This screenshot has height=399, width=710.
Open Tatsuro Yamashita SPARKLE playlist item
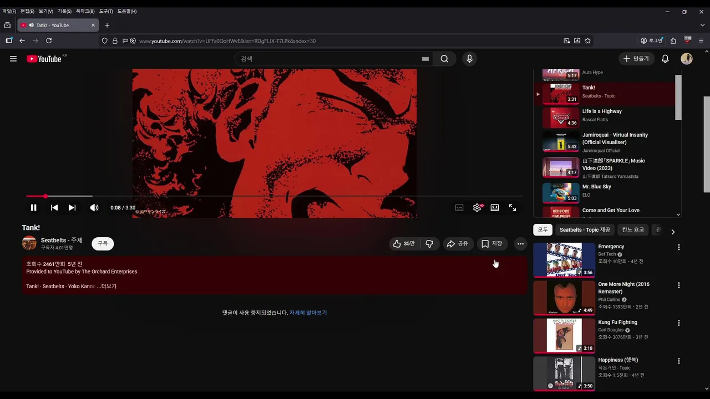point(605,168)
